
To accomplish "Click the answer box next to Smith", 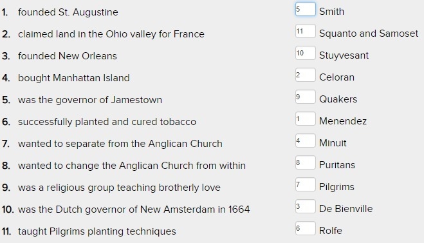I will coord(305,9).
